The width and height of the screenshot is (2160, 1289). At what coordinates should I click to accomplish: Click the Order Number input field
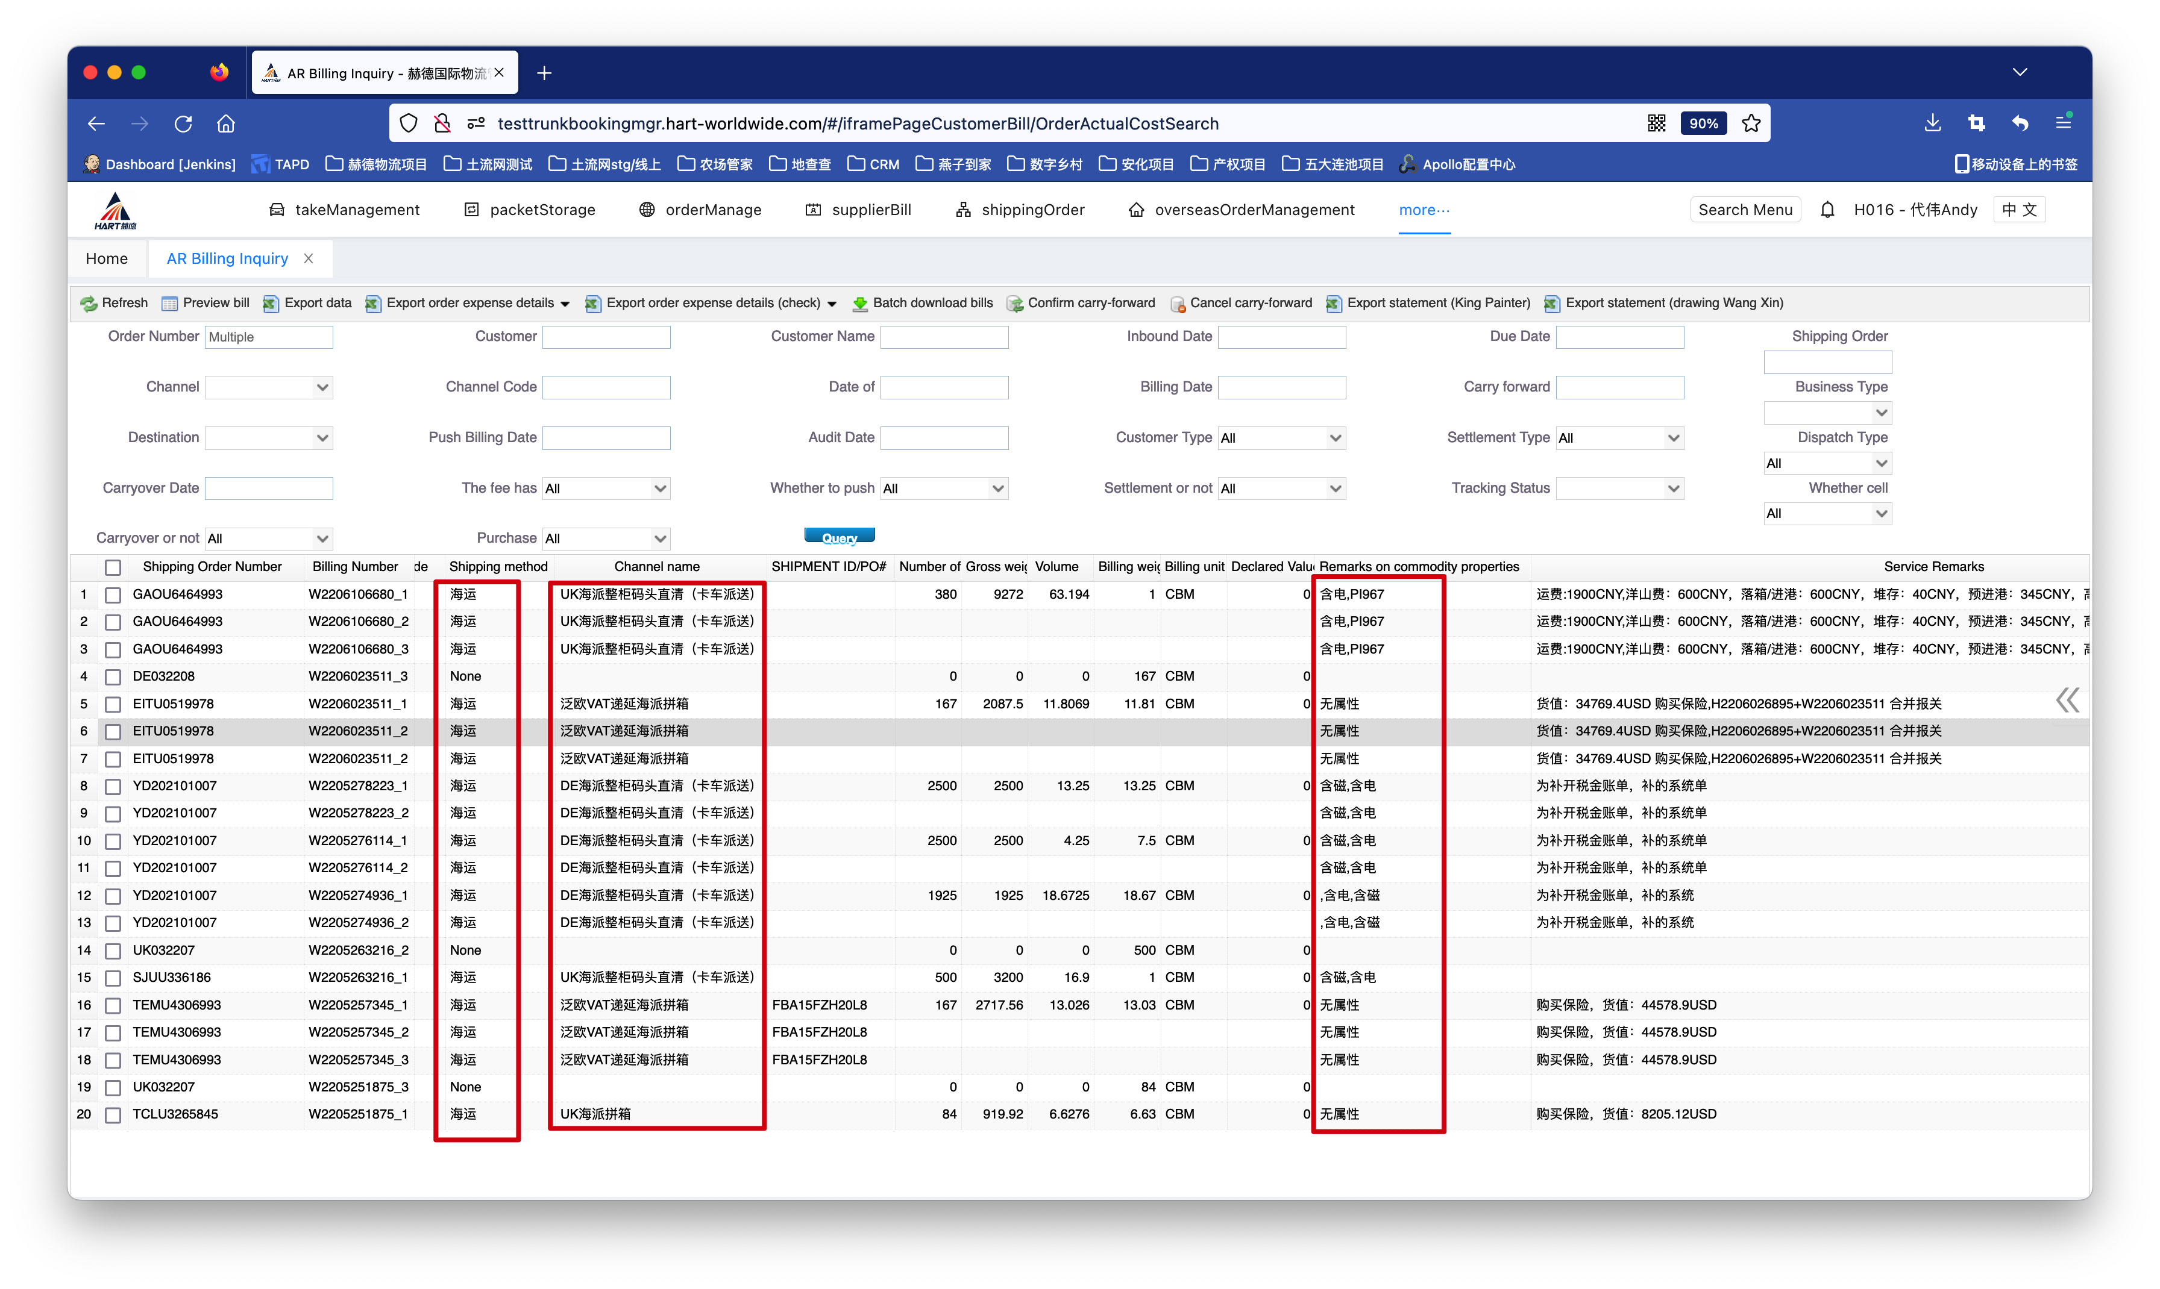point(268,337)
